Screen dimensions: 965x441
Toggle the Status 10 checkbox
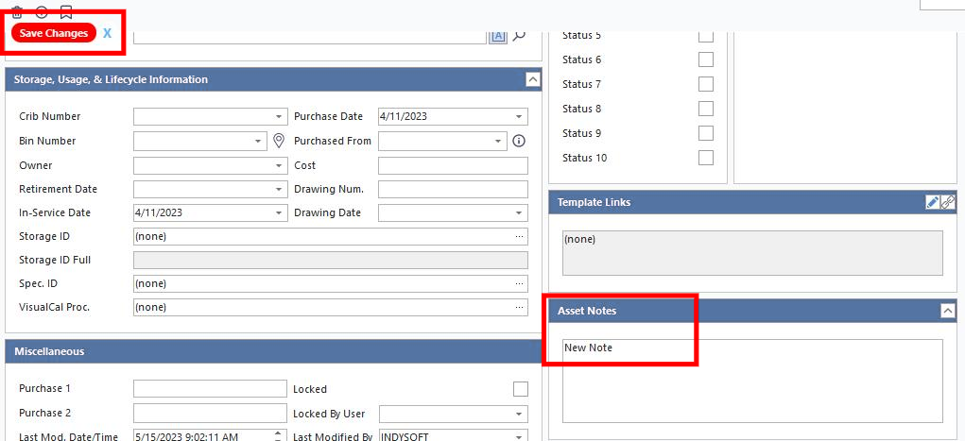706,158
